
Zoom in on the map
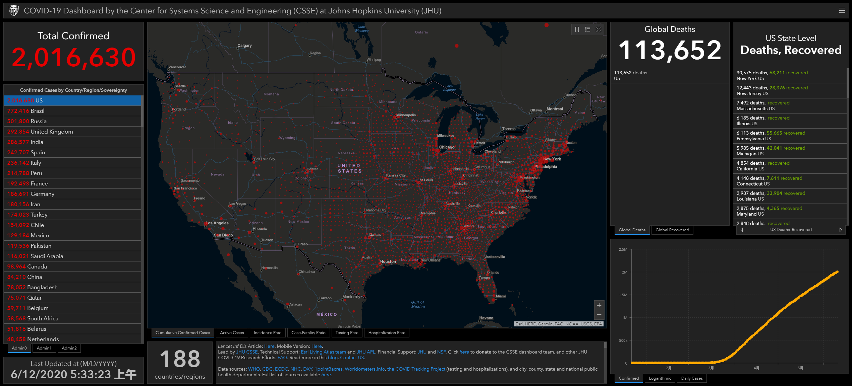[x=599, y=305]
